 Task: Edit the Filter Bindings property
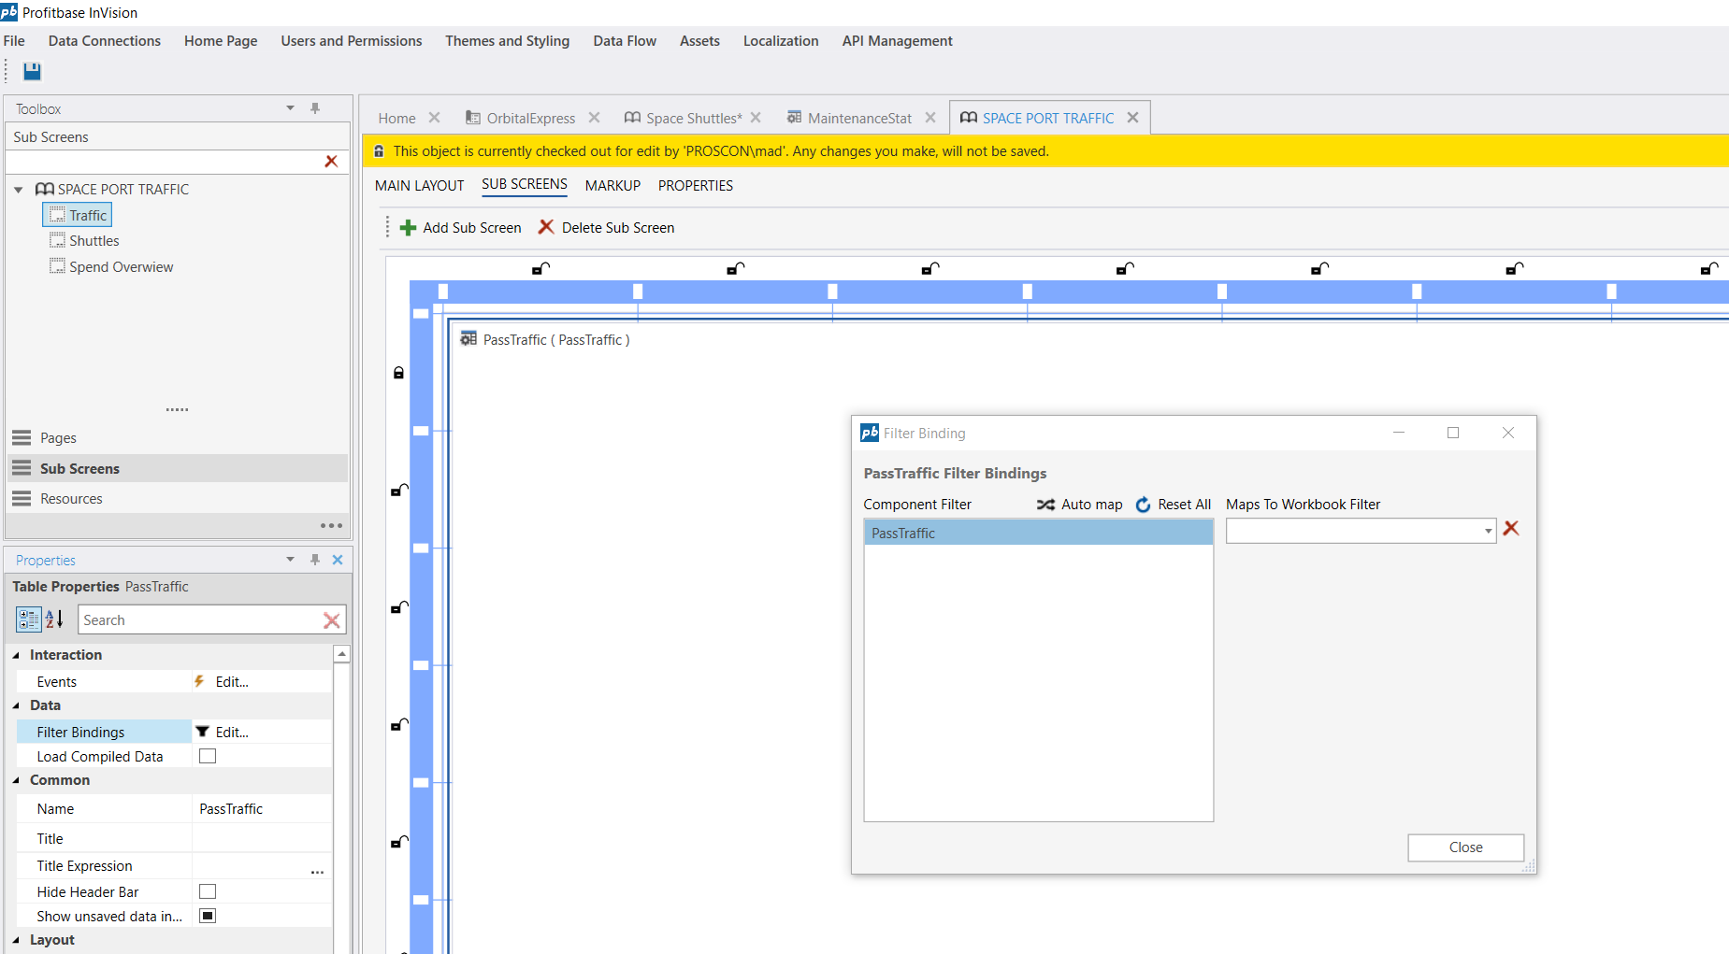point(231,733)
